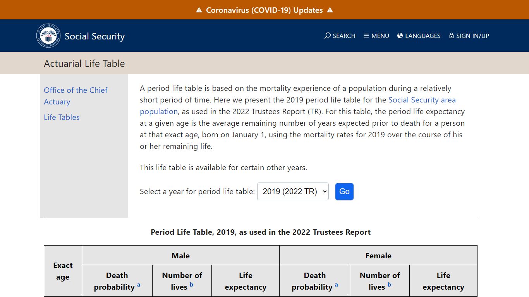Viewport: 529px width, 297px height.
Task: Open the MENU navigation item
Action: pos(376,36)
